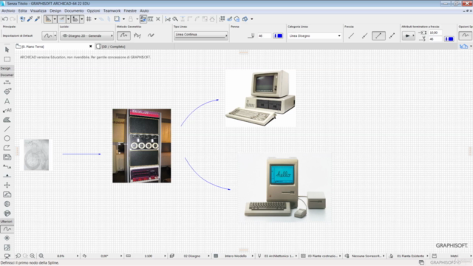Open the Documento menu
This screenshot has height=266, width=473.
(x=74, y=10)
